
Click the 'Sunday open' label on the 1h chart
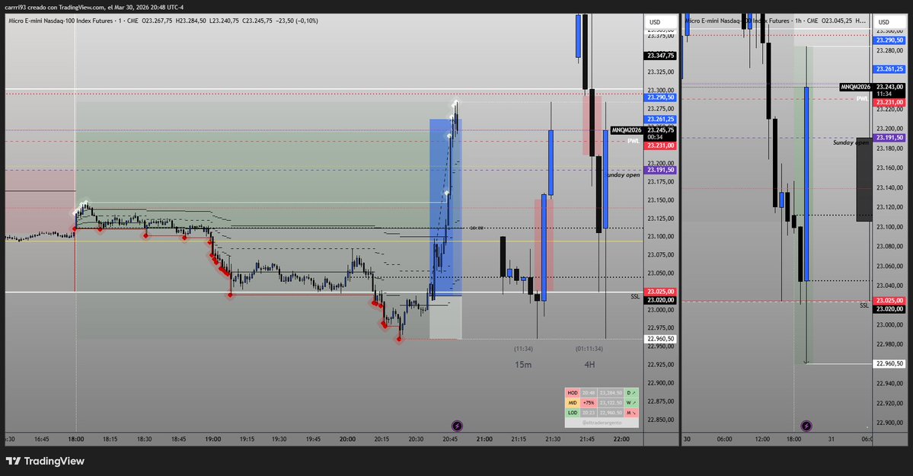[x=851, y=142]
